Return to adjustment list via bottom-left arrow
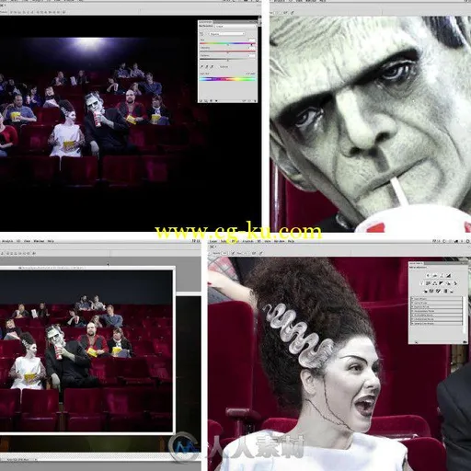This screenshot has height=471, width=471. point(201,101)
